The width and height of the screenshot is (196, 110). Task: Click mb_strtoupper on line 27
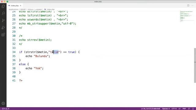(38, 24)
